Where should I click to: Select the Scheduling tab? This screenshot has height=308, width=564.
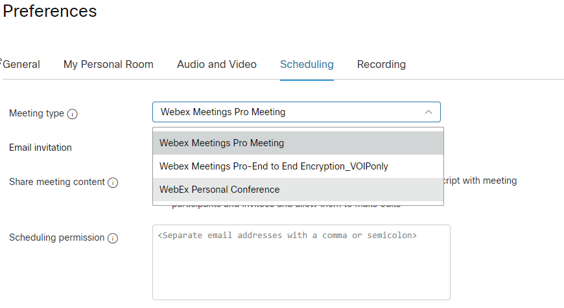tap(307, 64)
